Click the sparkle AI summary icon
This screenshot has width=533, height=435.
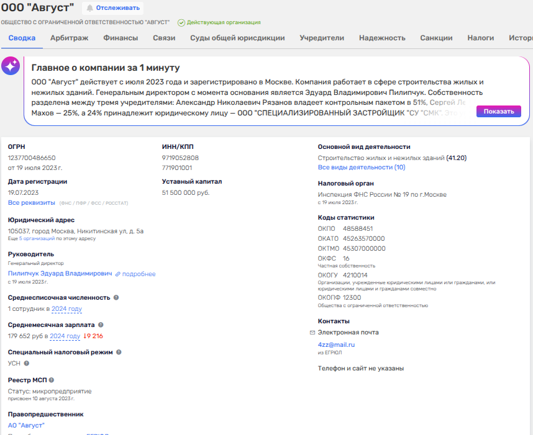11,66
